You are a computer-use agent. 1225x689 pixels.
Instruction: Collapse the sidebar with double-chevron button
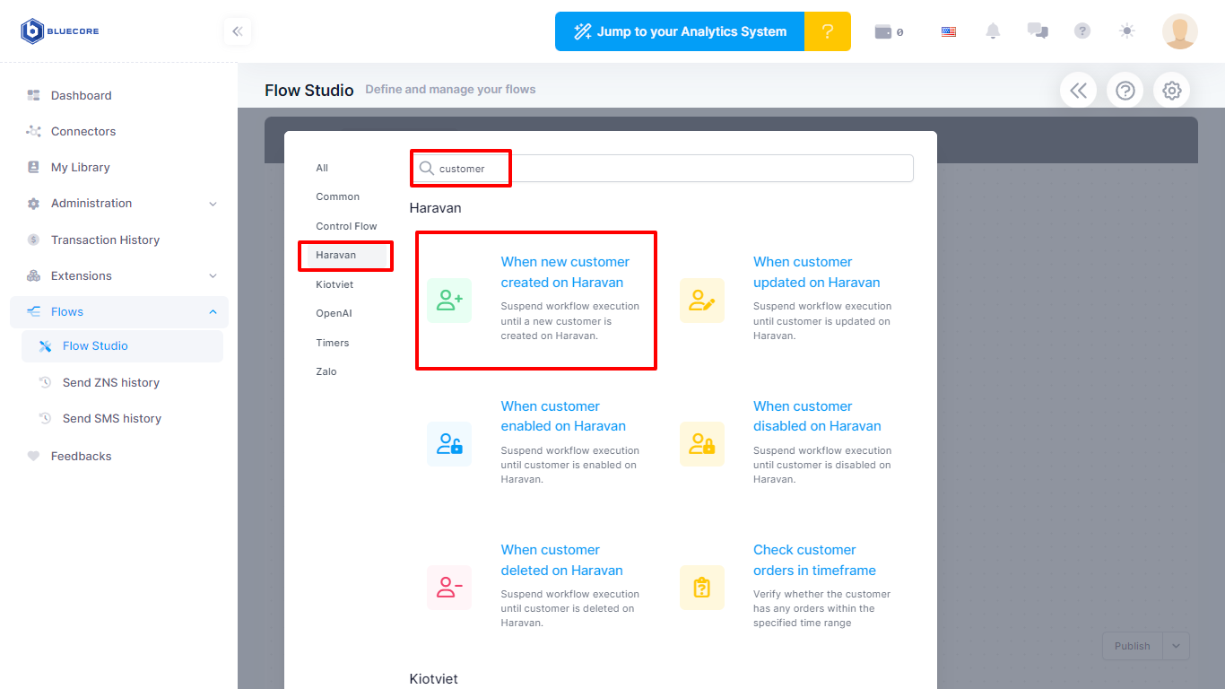click(x=238, y=31)
